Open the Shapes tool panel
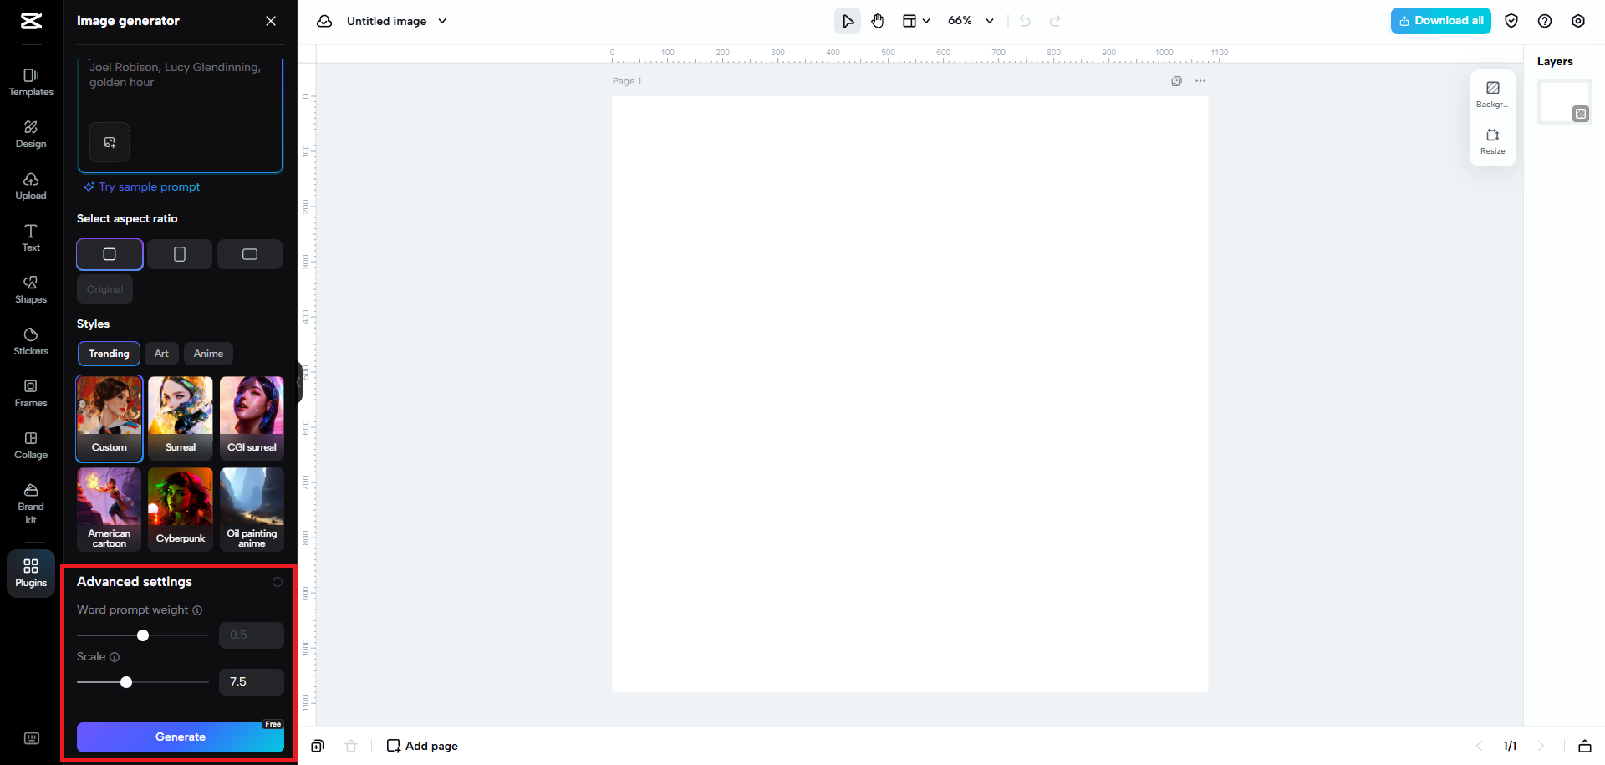 pos(31,289)
